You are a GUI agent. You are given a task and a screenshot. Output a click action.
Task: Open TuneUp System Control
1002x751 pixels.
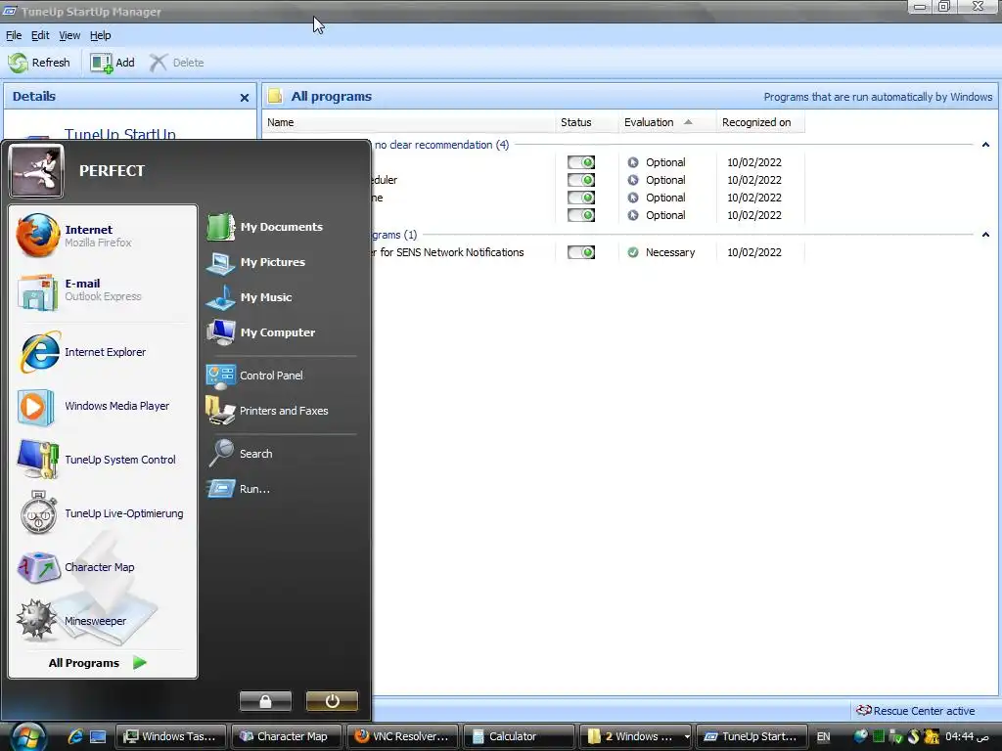[x=102, y=460]
